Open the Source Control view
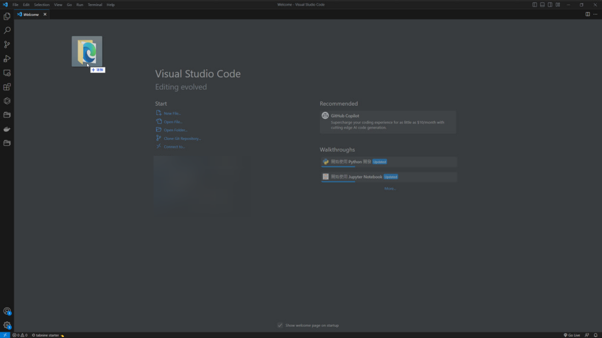Viewport: 602px width, 338px height. pos(7,44)
